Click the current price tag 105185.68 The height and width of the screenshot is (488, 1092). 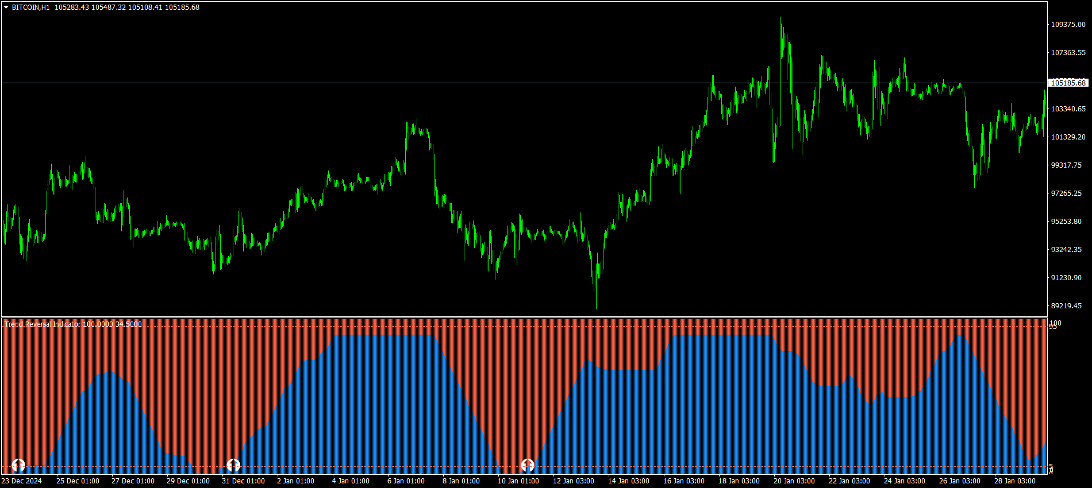(1068, 83)
